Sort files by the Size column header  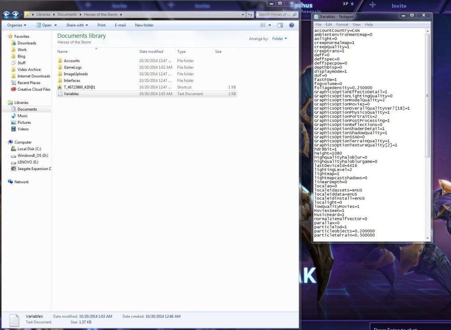(x=225, y=52)
